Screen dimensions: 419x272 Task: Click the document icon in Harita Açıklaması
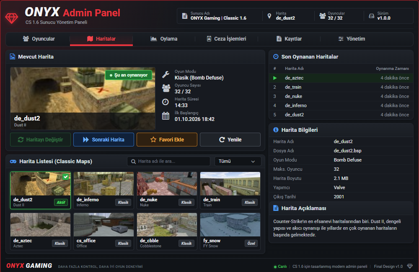276,208
